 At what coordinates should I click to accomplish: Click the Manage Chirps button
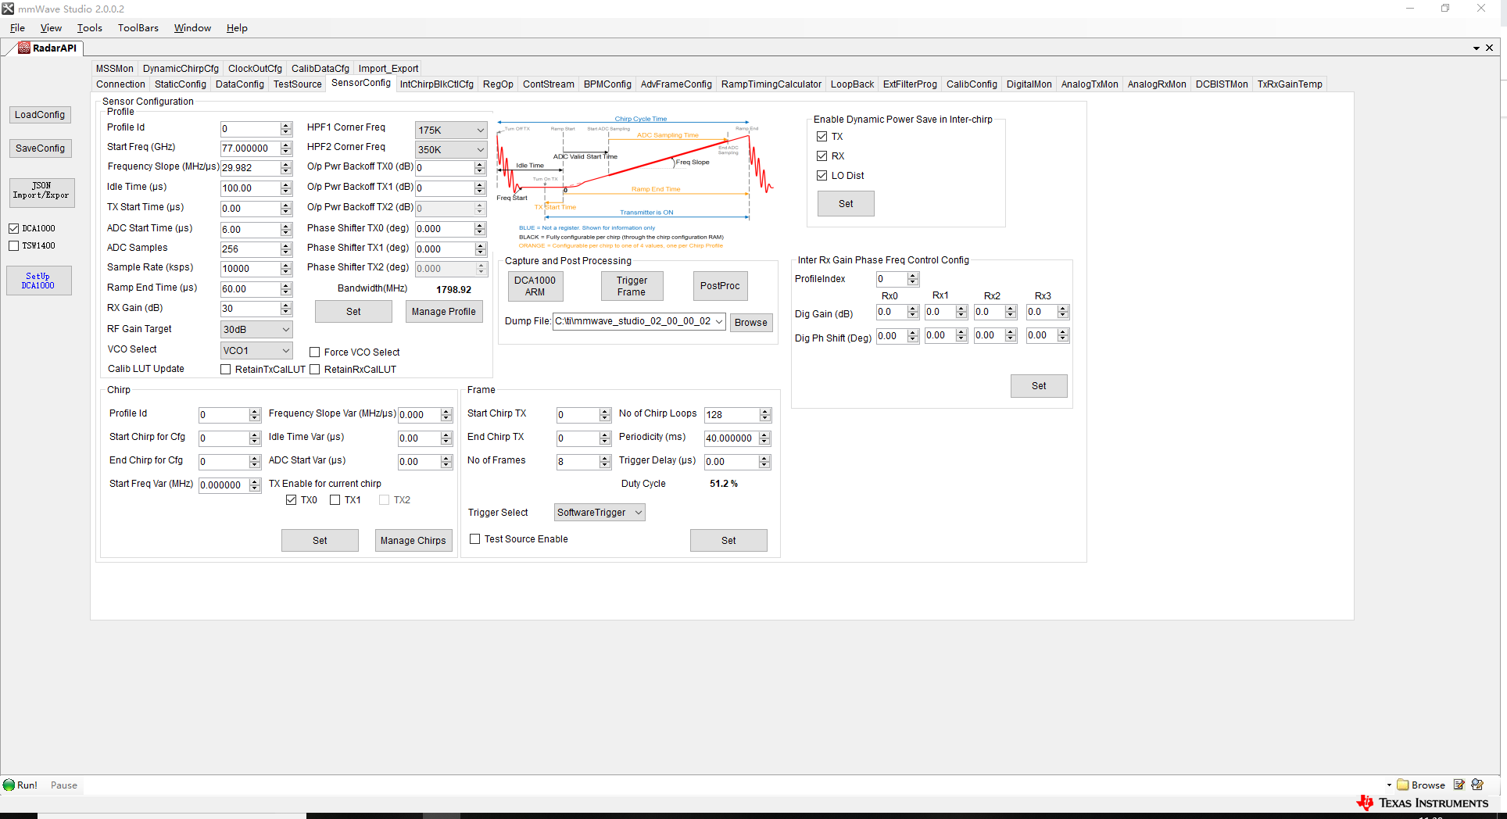413,541
